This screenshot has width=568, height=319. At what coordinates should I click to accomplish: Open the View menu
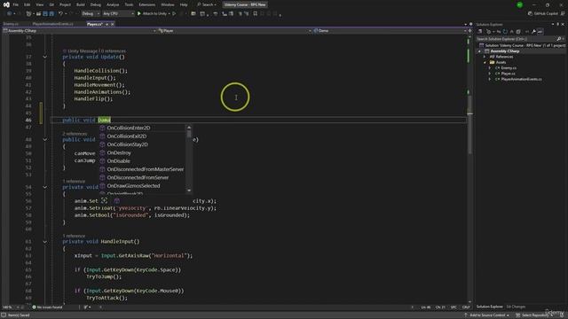pos(39,4)
